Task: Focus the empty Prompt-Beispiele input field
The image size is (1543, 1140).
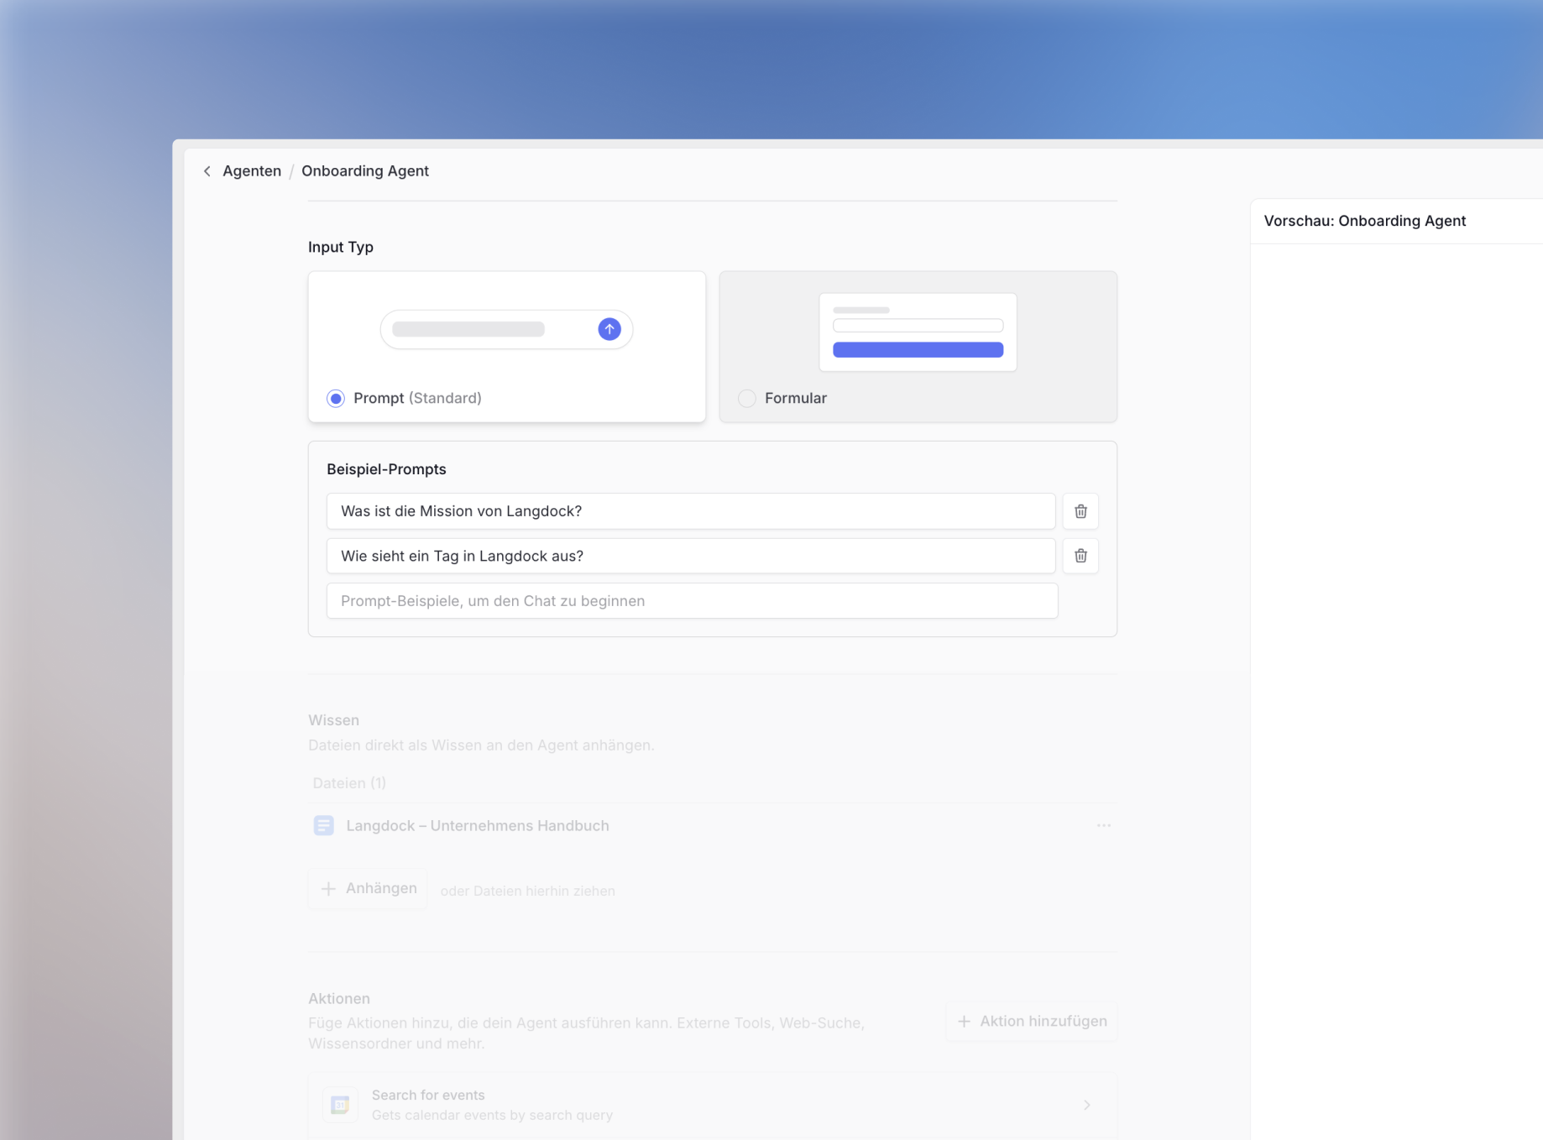Action: pyautogui.click(x=692, y=601)
